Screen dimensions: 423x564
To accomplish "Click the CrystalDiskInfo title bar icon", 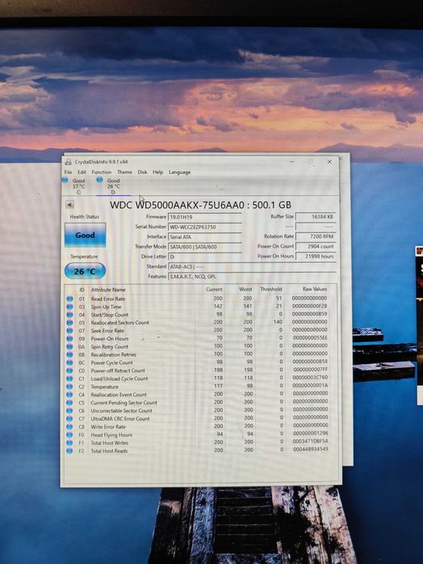I will [x=68, y=162].
